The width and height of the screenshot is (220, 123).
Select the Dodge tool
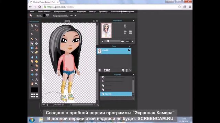tap(32, 66)
